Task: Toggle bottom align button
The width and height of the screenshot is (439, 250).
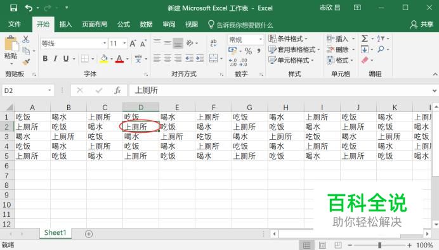Action: point(178,43)
